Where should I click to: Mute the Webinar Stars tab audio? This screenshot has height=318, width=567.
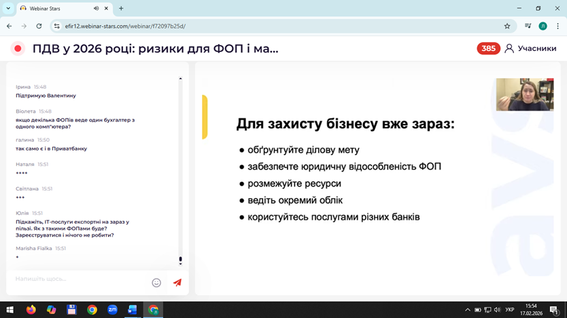tap(96, 9)
